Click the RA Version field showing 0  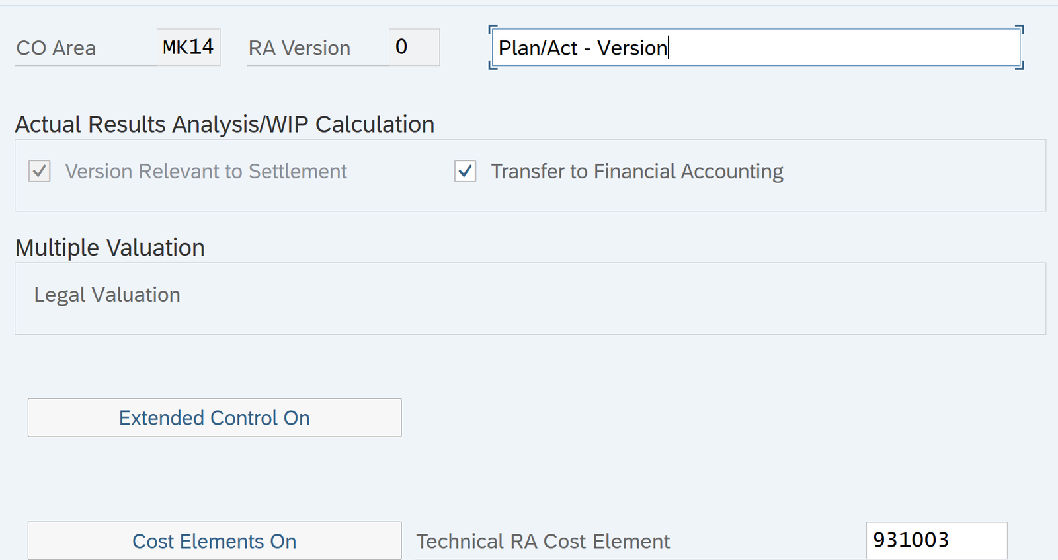pos(414,48)
